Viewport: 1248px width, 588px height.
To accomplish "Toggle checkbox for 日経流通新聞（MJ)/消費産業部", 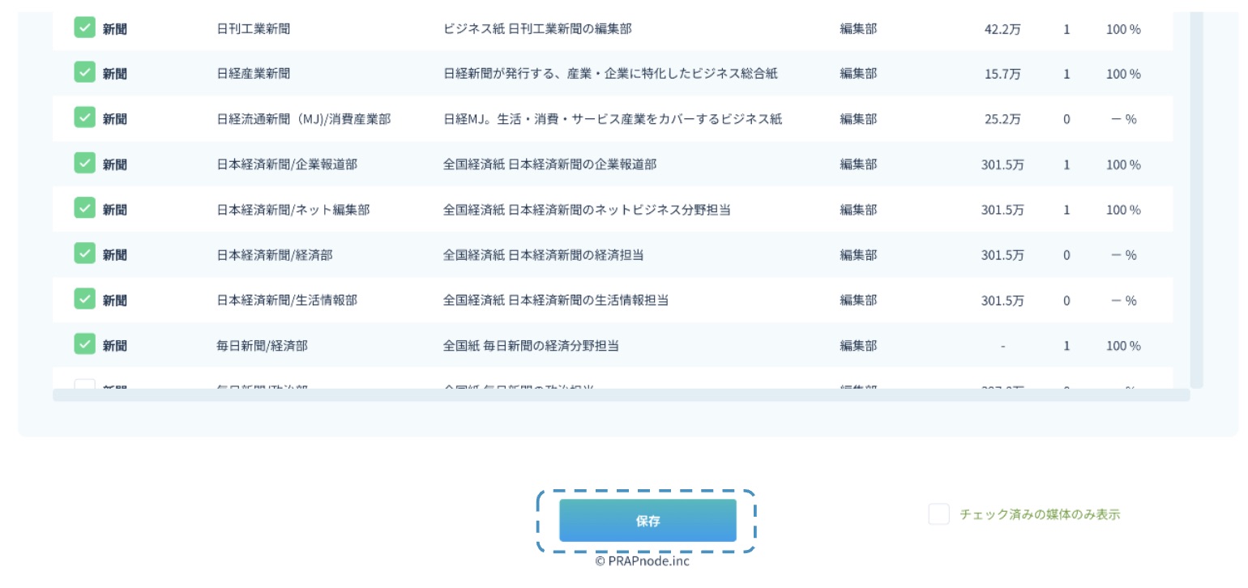I will pyautogui.click(x=85, y=118).
